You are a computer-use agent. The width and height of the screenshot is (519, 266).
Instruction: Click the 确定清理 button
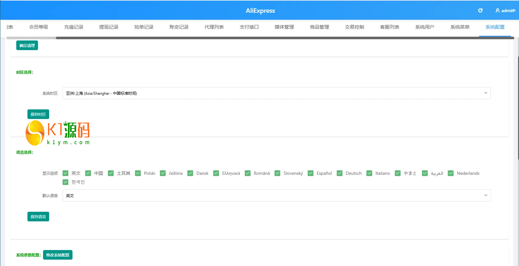(27, 45)
